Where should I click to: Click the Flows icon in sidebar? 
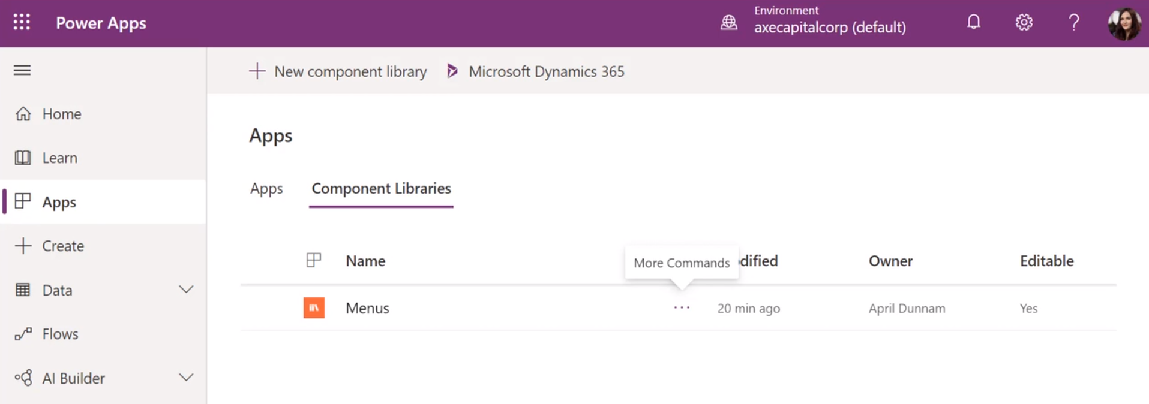[23, 334]
